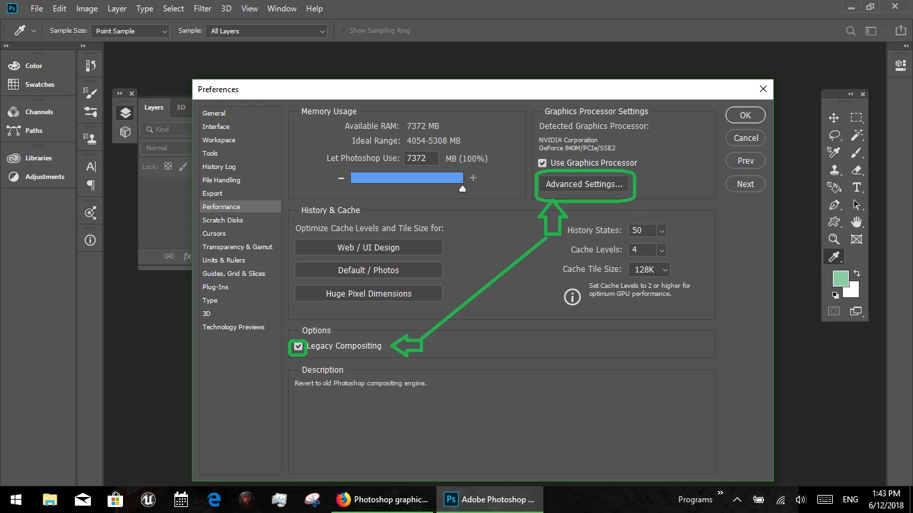
Task: Go to Prev preferences page
Action: (745, 161)
